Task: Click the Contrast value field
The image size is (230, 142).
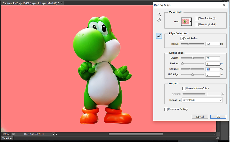Action: point(212,69)
